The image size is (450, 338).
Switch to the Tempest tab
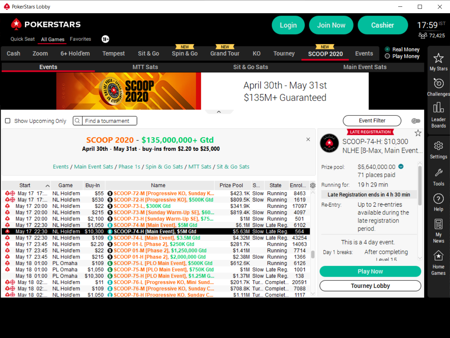coord(113,54)
